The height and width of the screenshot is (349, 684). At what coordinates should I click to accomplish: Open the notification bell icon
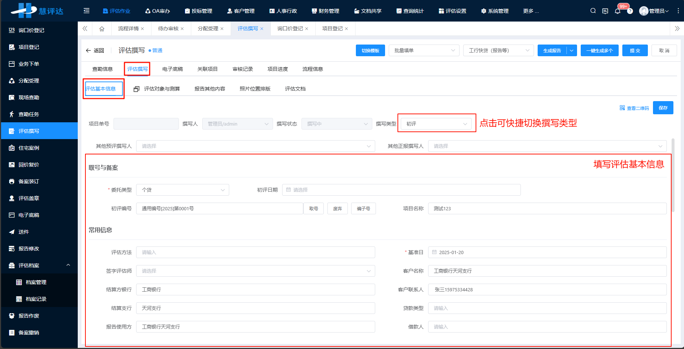pos(618,11)
